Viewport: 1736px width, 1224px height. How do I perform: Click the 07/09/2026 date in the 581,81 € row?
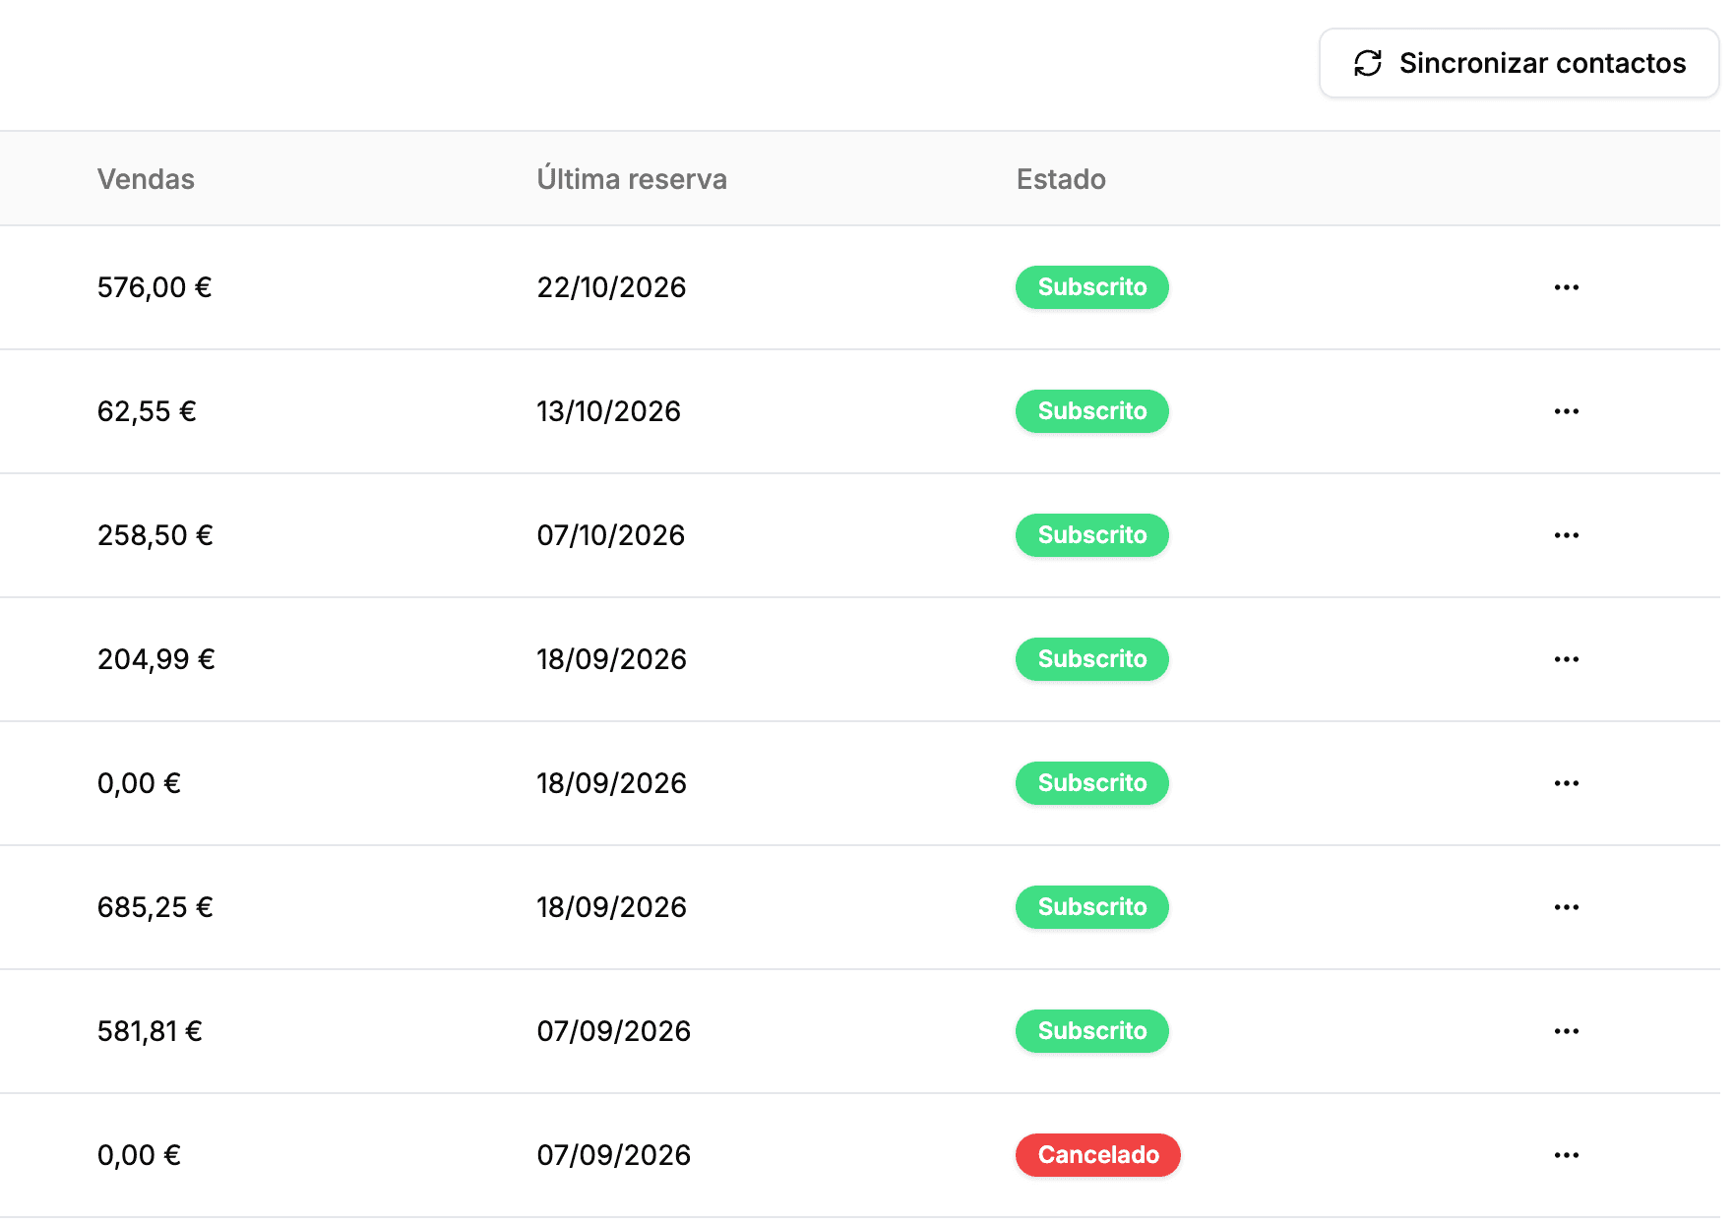[x=613, y=1031]
